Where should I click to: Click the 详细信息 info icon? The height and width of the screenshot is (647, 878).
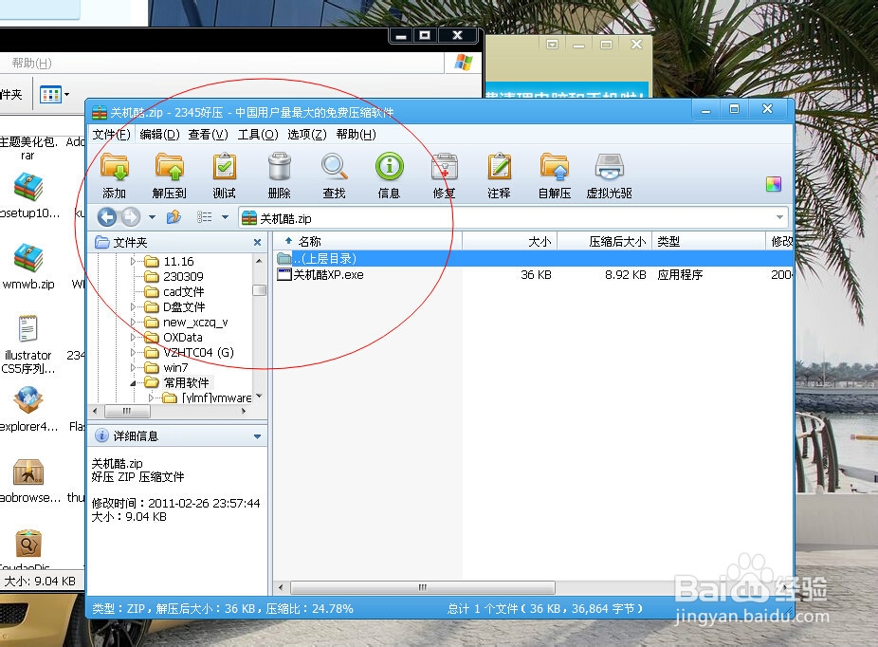click(101, 435)
